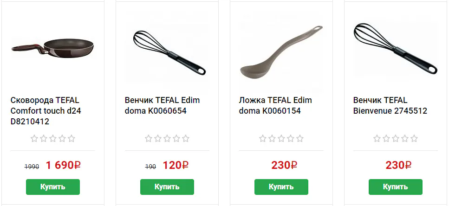
Task: Click the frying pan product image
Action: (52, 47)
